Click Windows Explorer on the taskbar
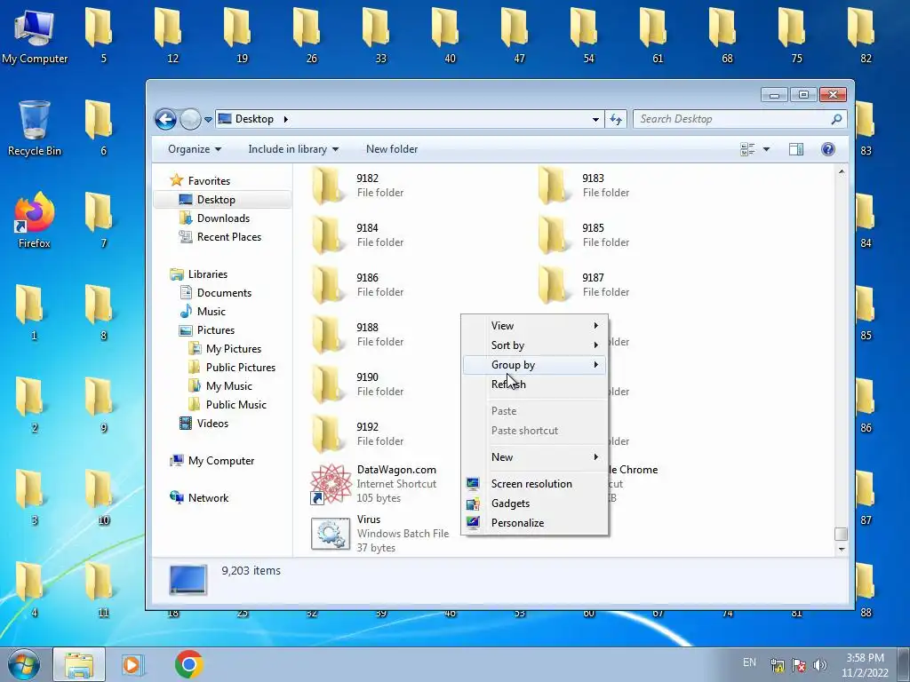 click(x=79, y=664)
